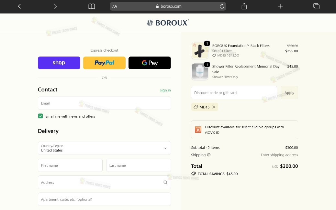Click the quantity badge on Shower Filter
Viewport: 336px width, 210px height.
tap(207, 64)
